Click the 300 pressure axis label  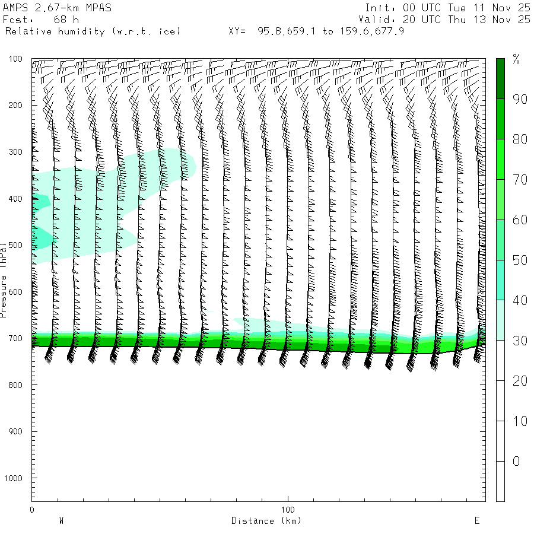[15, 152]
